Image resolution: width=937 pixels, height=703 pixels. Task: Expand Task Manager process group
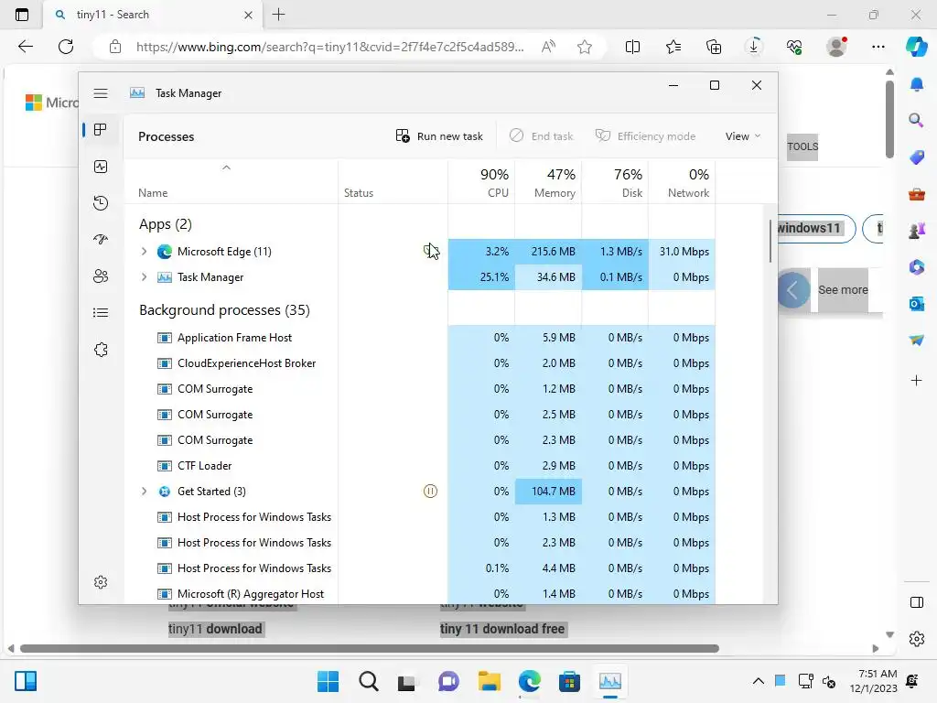coord(144,277)
